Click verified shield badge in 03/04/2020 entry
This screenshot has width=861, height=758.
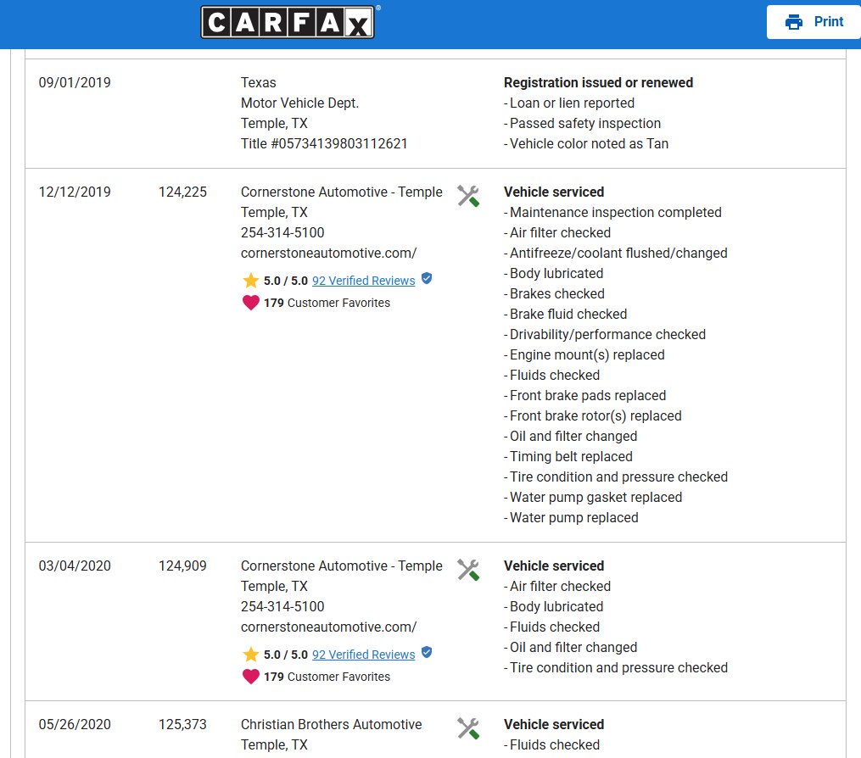coord(427,652)
